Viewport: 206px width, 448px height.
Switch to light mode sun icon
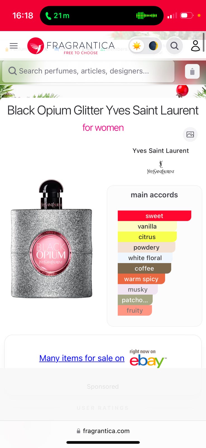tap(137, 46)
